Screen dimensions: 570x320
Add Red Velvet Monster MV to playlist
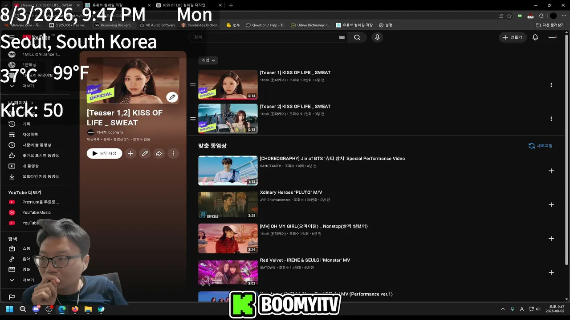(x=551, y=272)
